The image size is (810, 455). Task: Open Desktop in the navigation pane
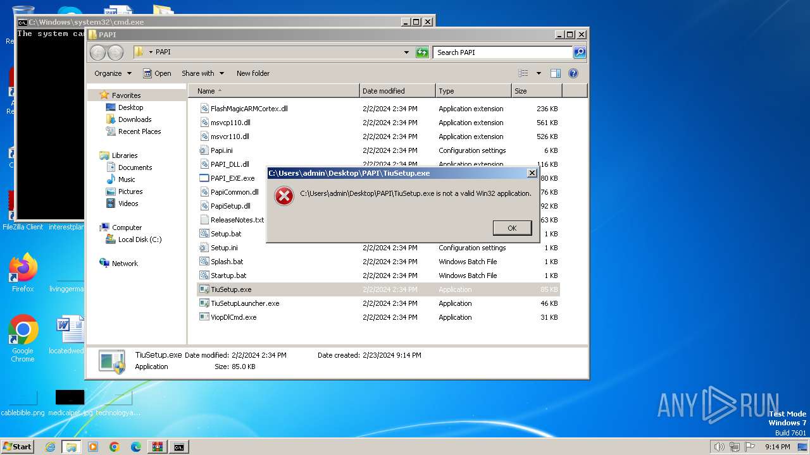[x=130, y=107]
